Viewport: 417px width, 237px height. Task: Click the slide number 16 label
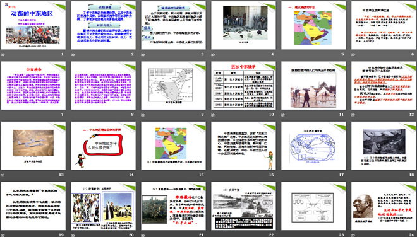[271, 175]
